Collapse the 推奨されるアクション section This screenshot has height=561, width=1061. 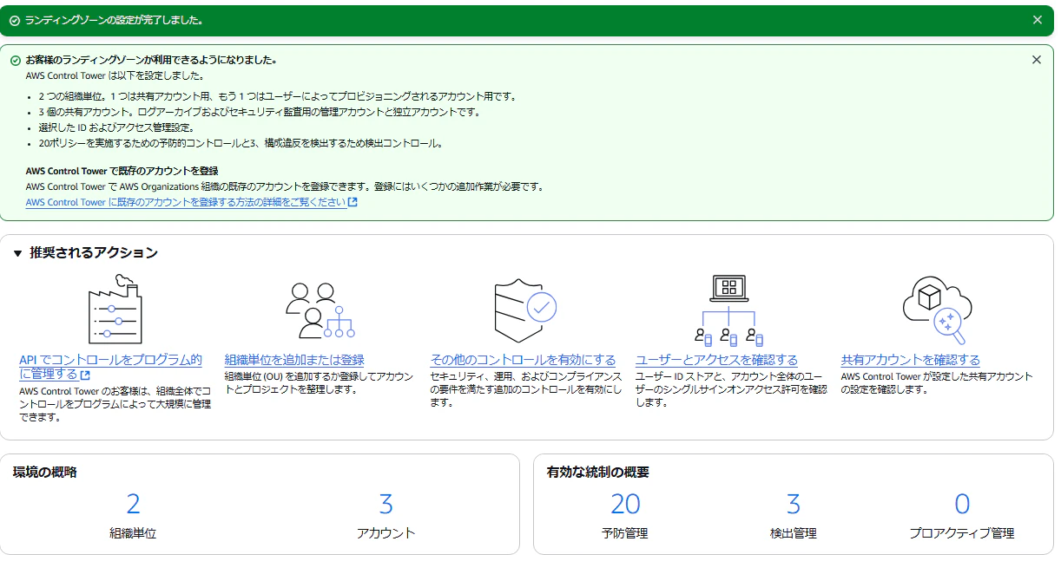point(17,253)
